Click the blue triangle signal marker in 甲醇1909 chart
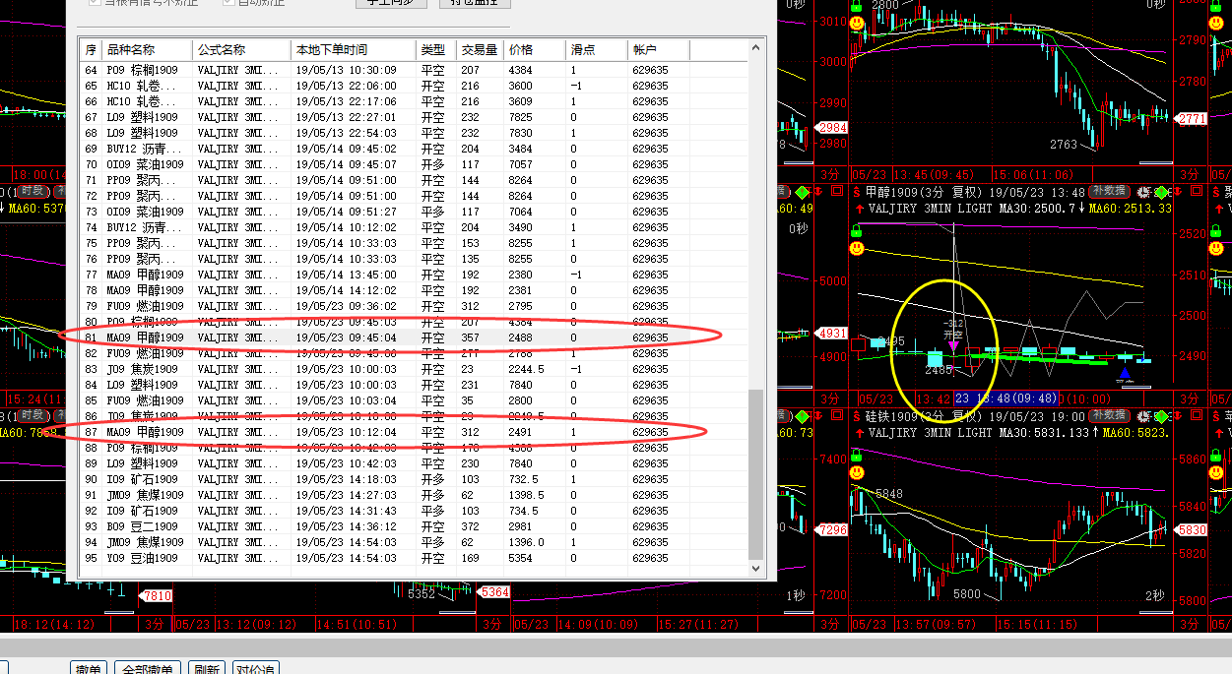 1124,372
